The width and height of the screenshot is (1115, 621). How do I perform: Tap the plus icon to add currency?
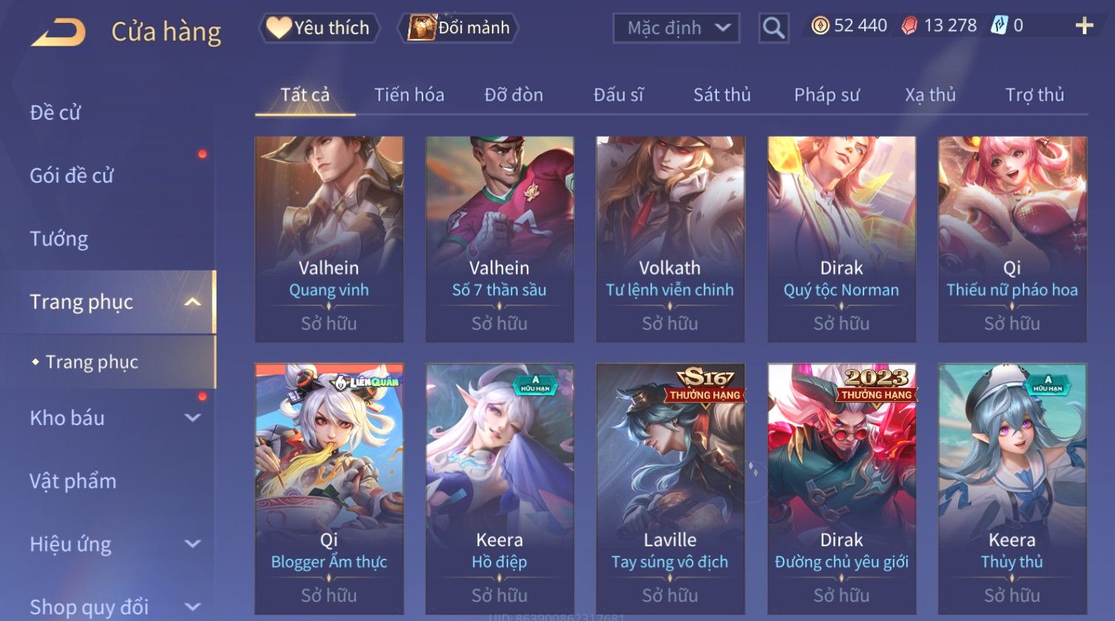1084,26
